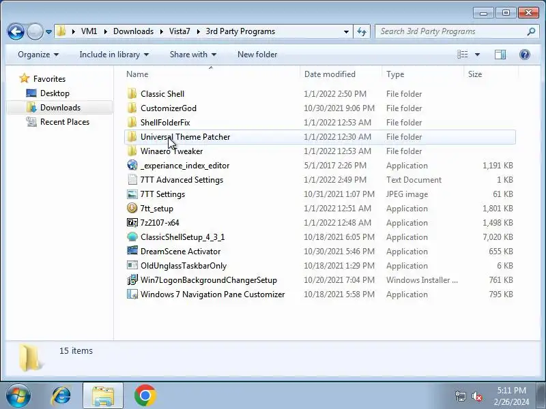Expand the arrow after VM1 breadcrumb

tap(105, 31)
